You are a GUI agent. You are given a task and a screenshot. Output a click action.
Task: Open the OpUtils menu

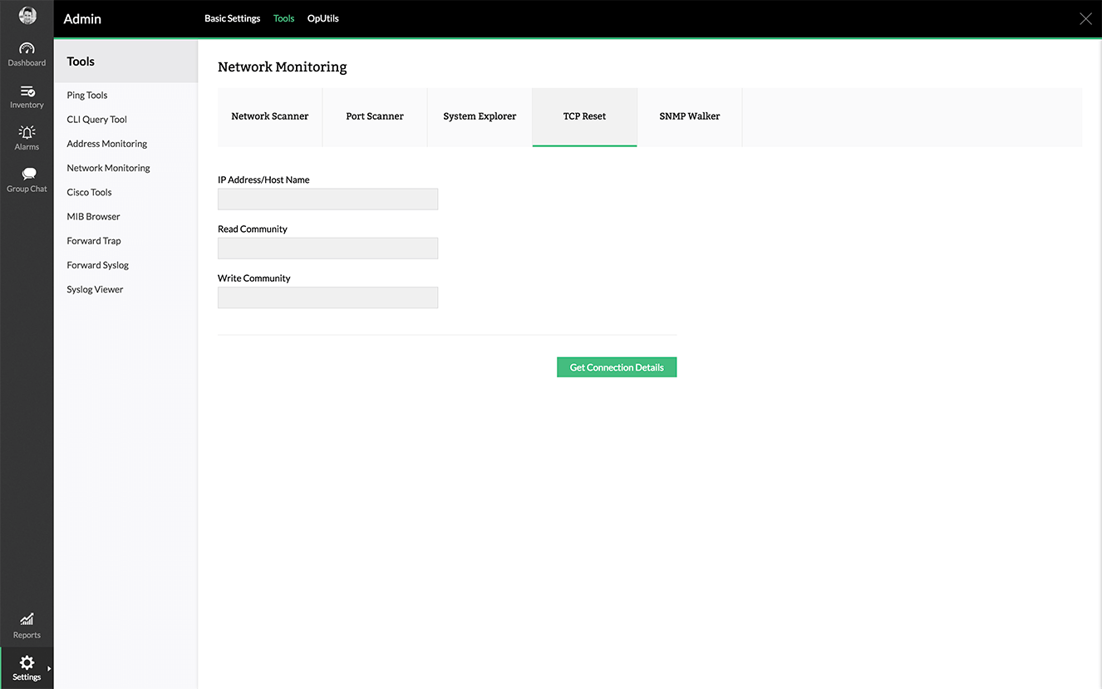pyautogui.click(x=323, y=18)
